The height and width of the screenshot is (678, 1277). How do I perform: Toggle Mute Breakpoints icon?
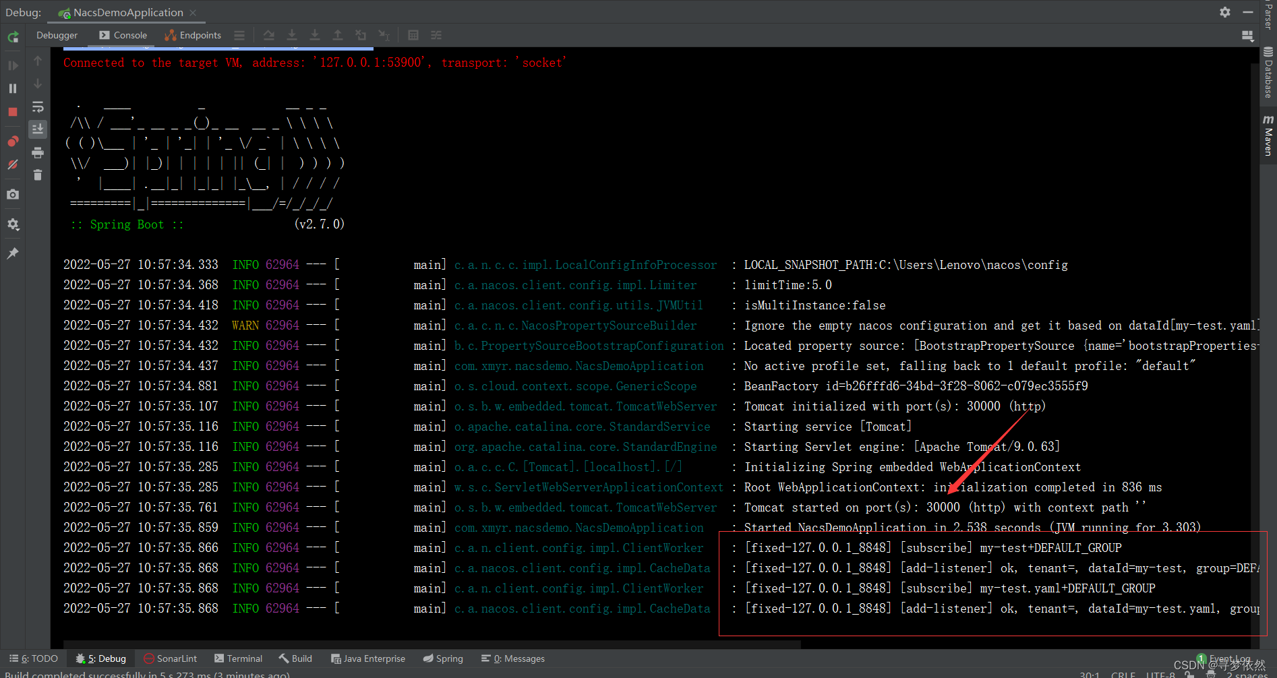(x=13, y=164)
